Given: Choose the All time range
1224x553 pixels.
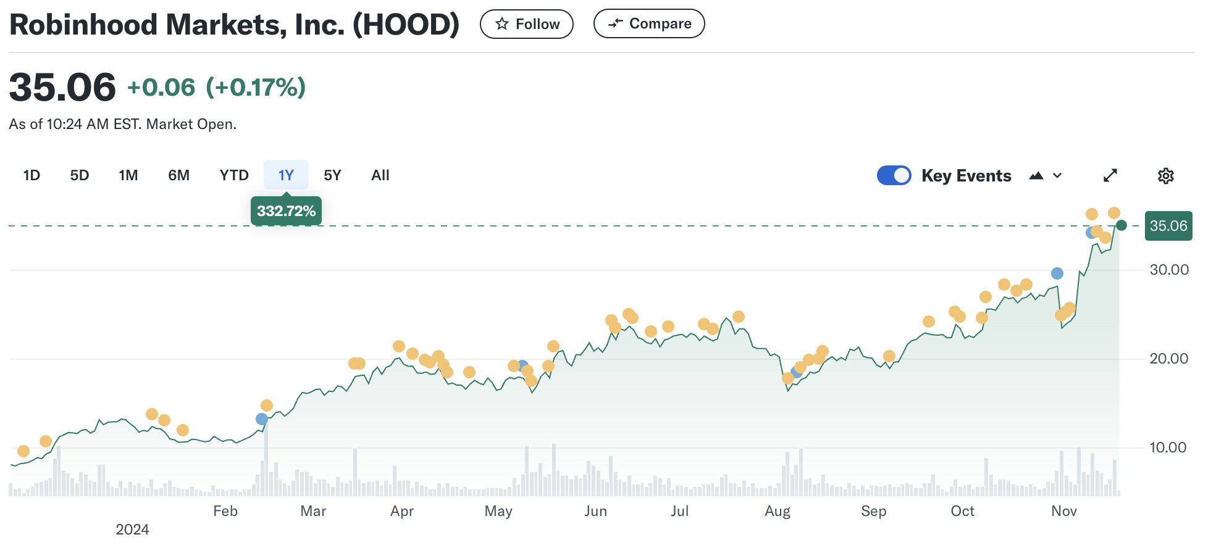Looking at the screenshot, I should pyautogui.click(x=380, y=176).
